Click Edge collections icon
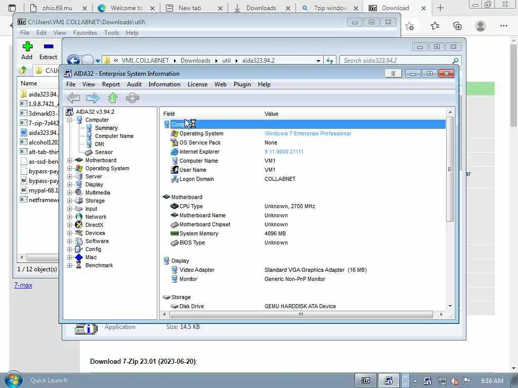The width and height of the screenshot is (518, 388). coord(457,26)
